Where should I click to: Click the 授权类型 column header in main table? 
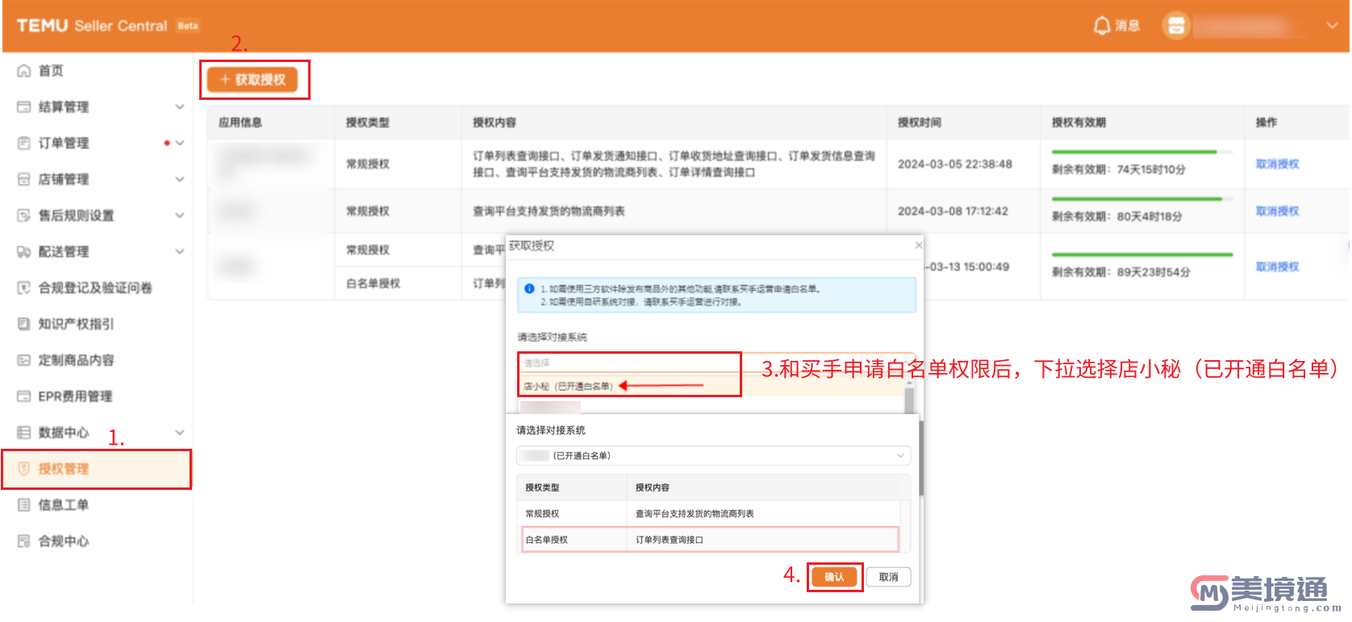(x=368, y=122)
